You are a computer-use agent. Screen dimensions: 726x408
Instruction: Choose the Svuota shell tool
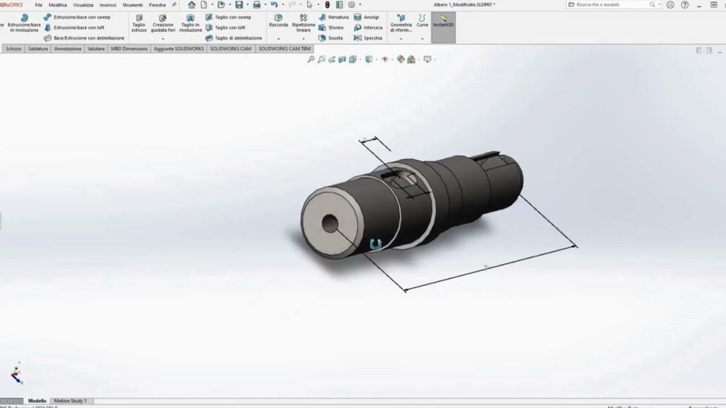331,38
